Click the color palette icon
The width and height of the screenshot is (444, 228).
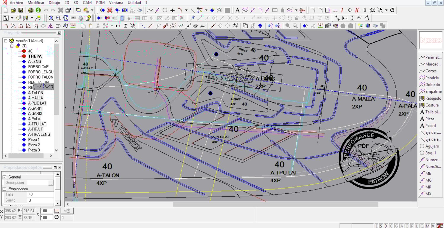pyautogui.click(x=86, y=10)
